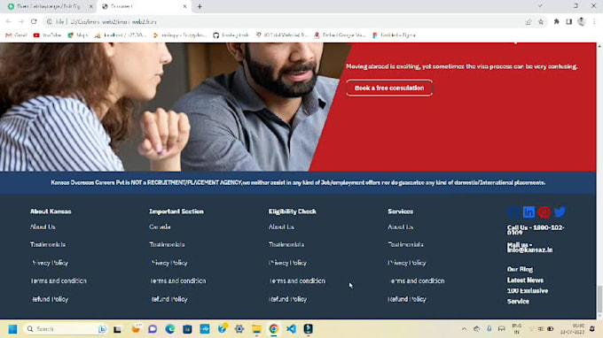Image resolution: width=603 pixels, height=338 pixels.
Task: Open Terms and condition under Services
Action: (417, 280)
